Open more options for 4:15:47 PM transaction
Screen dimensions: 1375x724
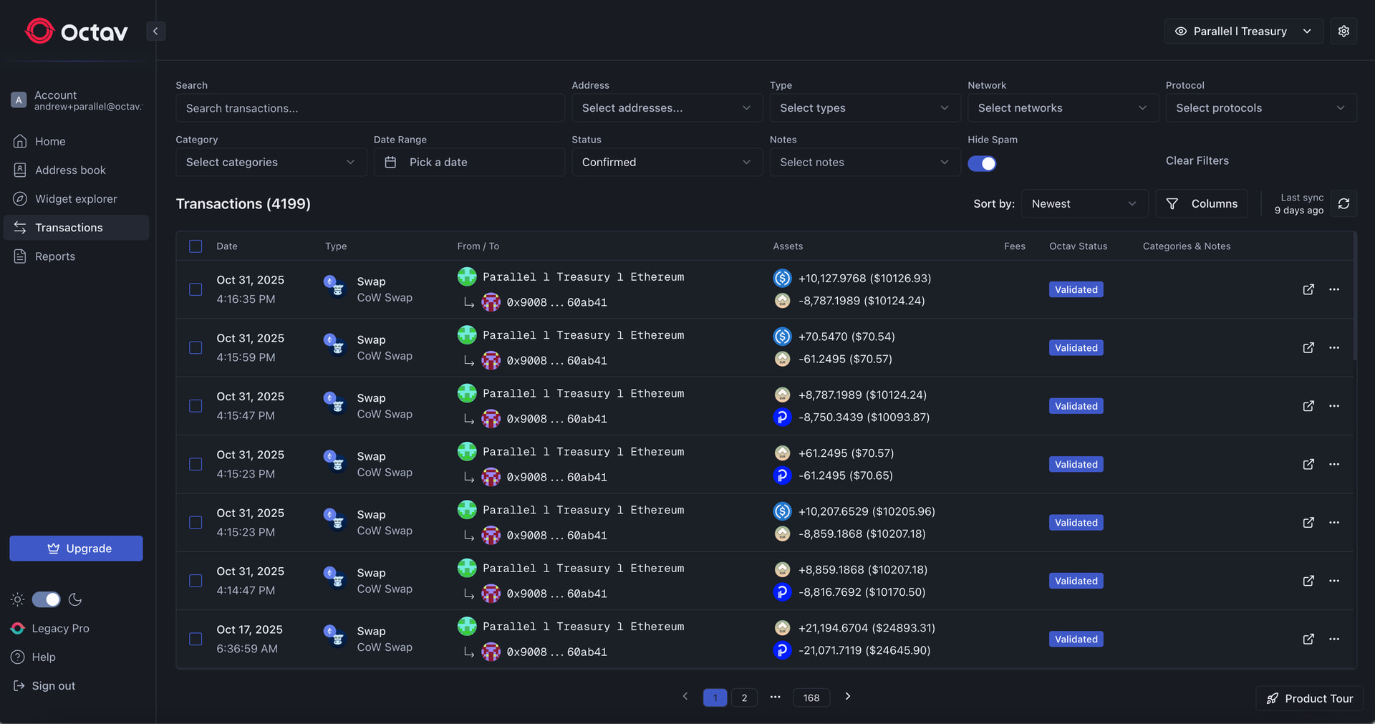pyautogui.click(x=1334, y=406)
